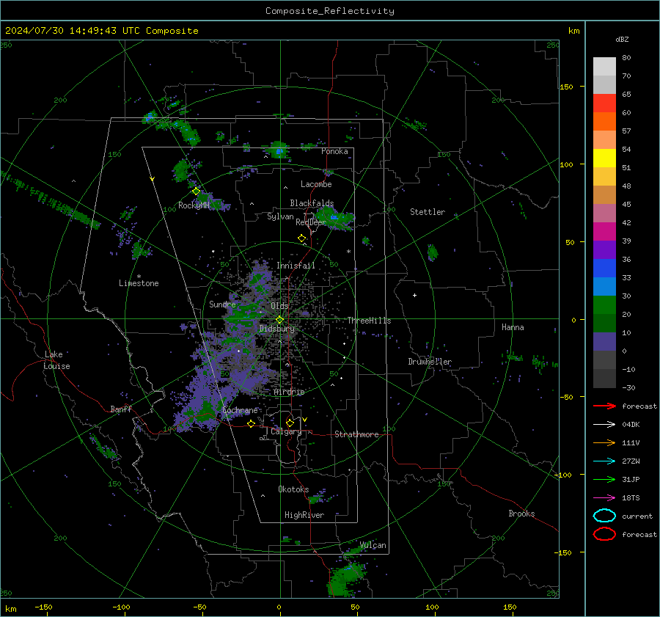Click the dBZ legend heading
660x617 pixels.
[x=622, y=40]
